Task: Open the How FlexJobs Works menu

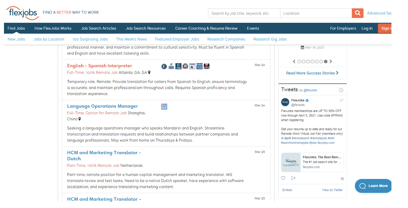Action: (x=53, y=28)
